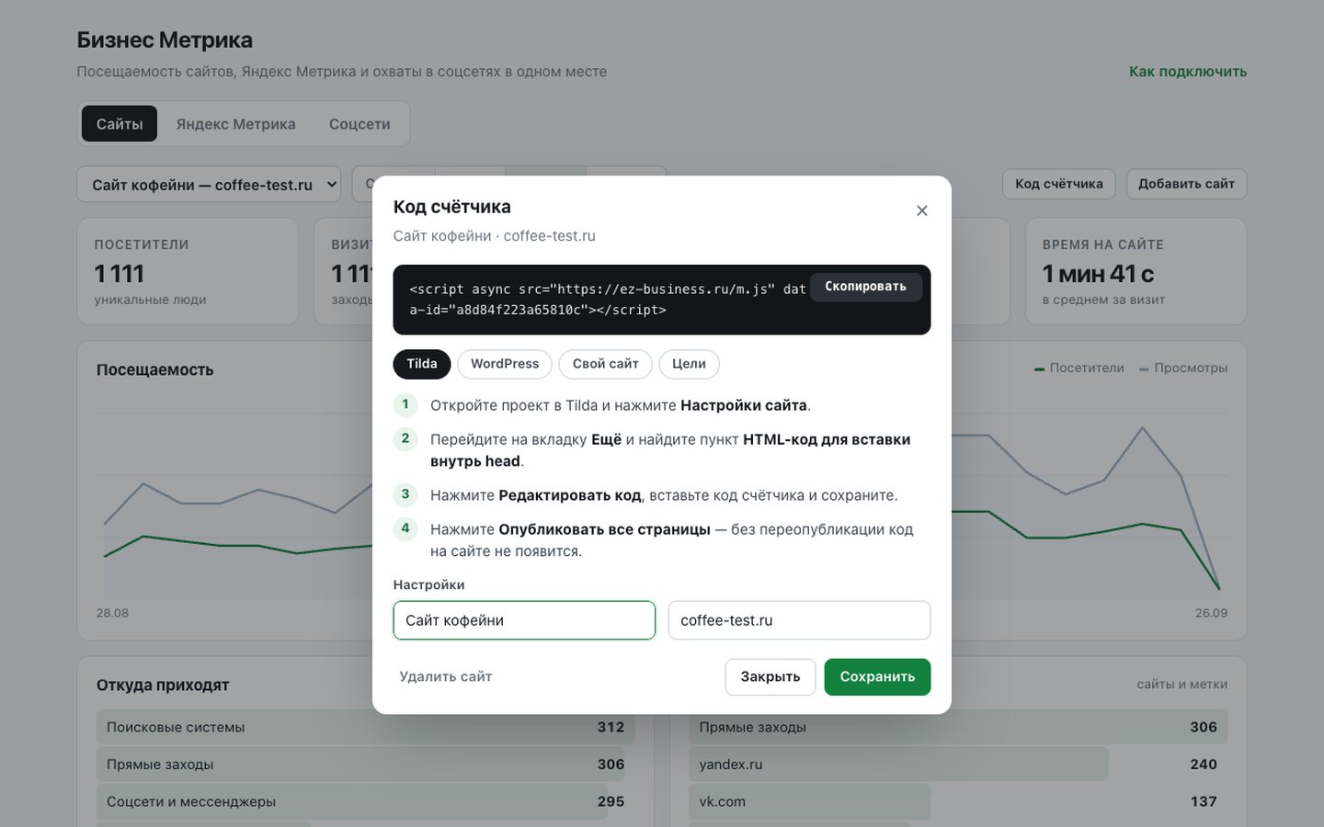
Task: Switch to the Сайты page tab
Action: click(120, 124)
